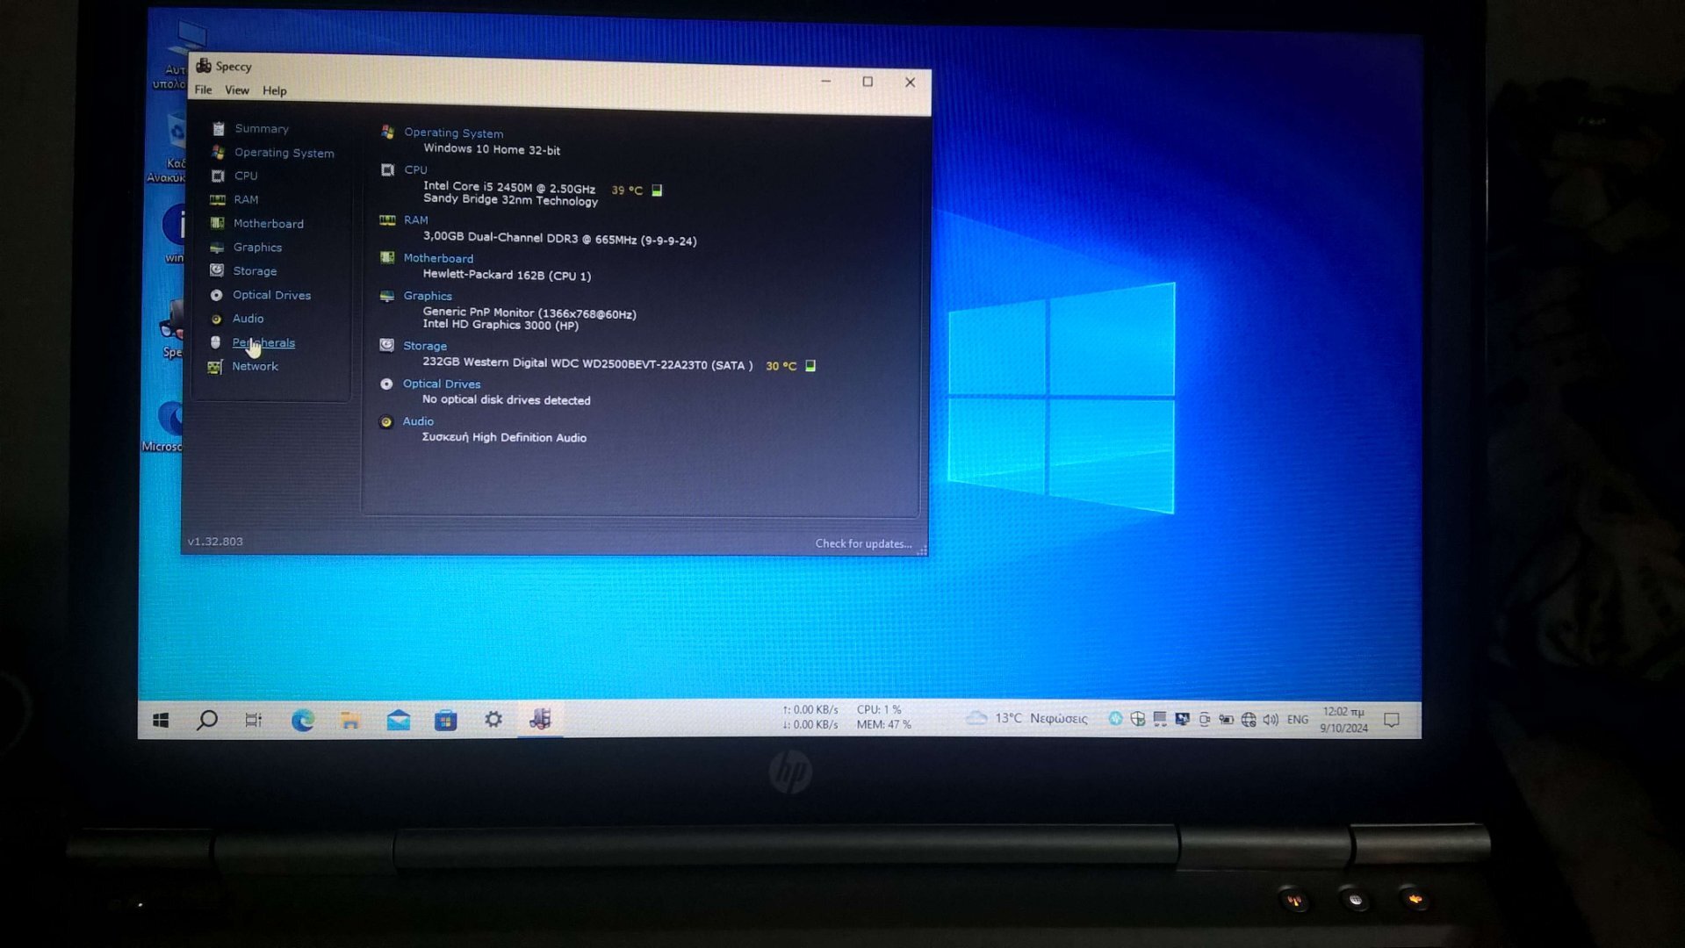Open Microsoft Store from the taskbar
This screenshot has width=1685, height=948.
pyautogui.click(x=446, y=720)
